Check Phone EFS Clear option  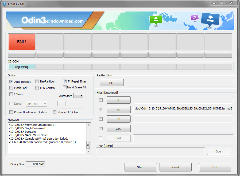[55, 112]
